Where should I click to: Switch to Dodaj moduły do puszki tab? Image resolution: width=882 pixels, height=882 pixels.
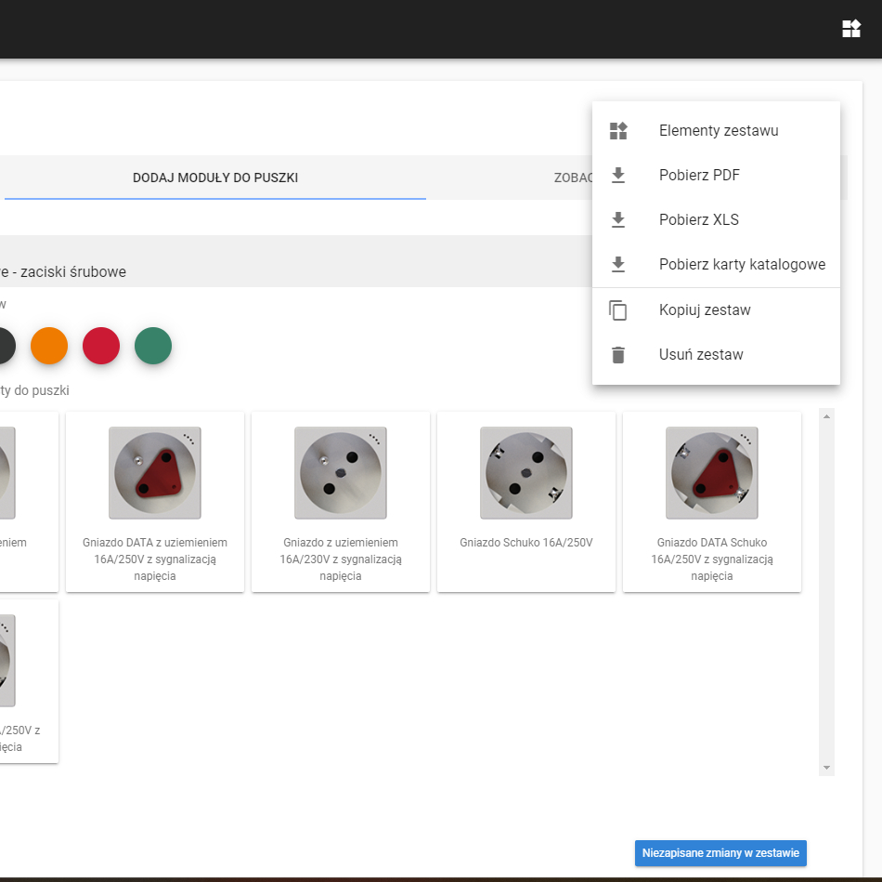[214, 178]
